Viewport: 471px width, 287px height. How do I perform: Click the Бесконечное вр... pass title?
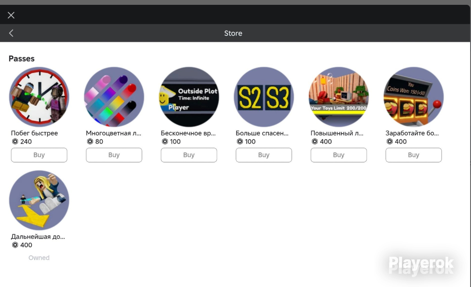coord(188,133)
